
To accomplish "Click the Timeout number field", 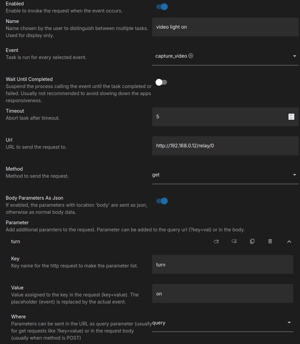I will [x=219, y=117].
